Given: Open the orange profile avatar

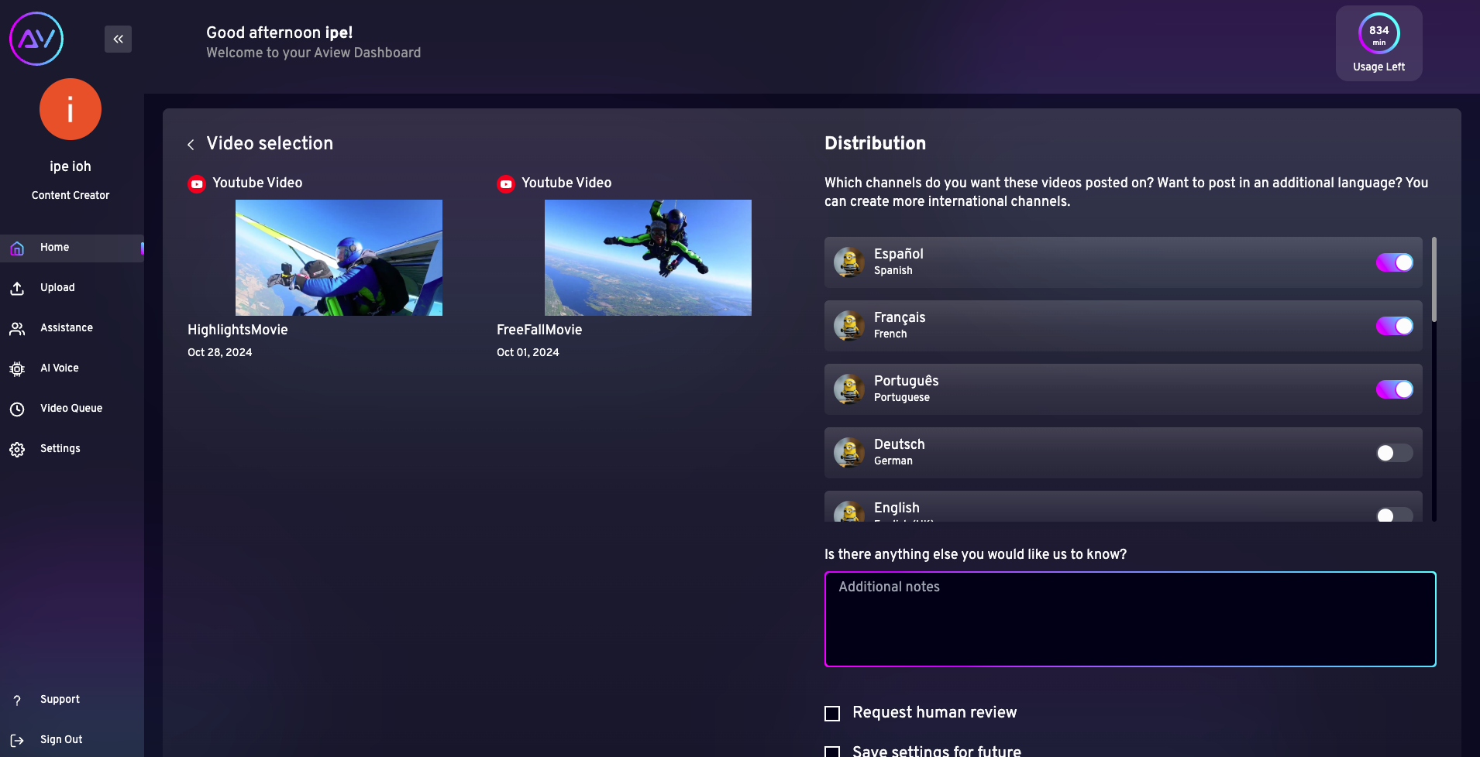Looking at the screenshot, I should pyautogui.click(x=71, y=109).
